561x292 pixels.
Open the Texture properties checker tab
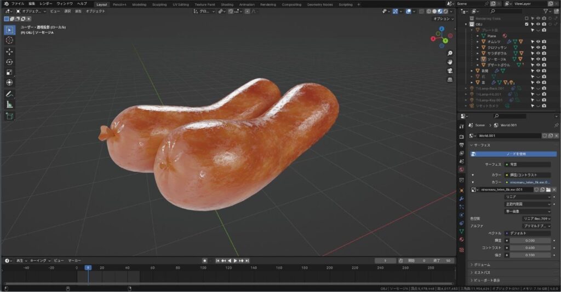click(461, 250)
